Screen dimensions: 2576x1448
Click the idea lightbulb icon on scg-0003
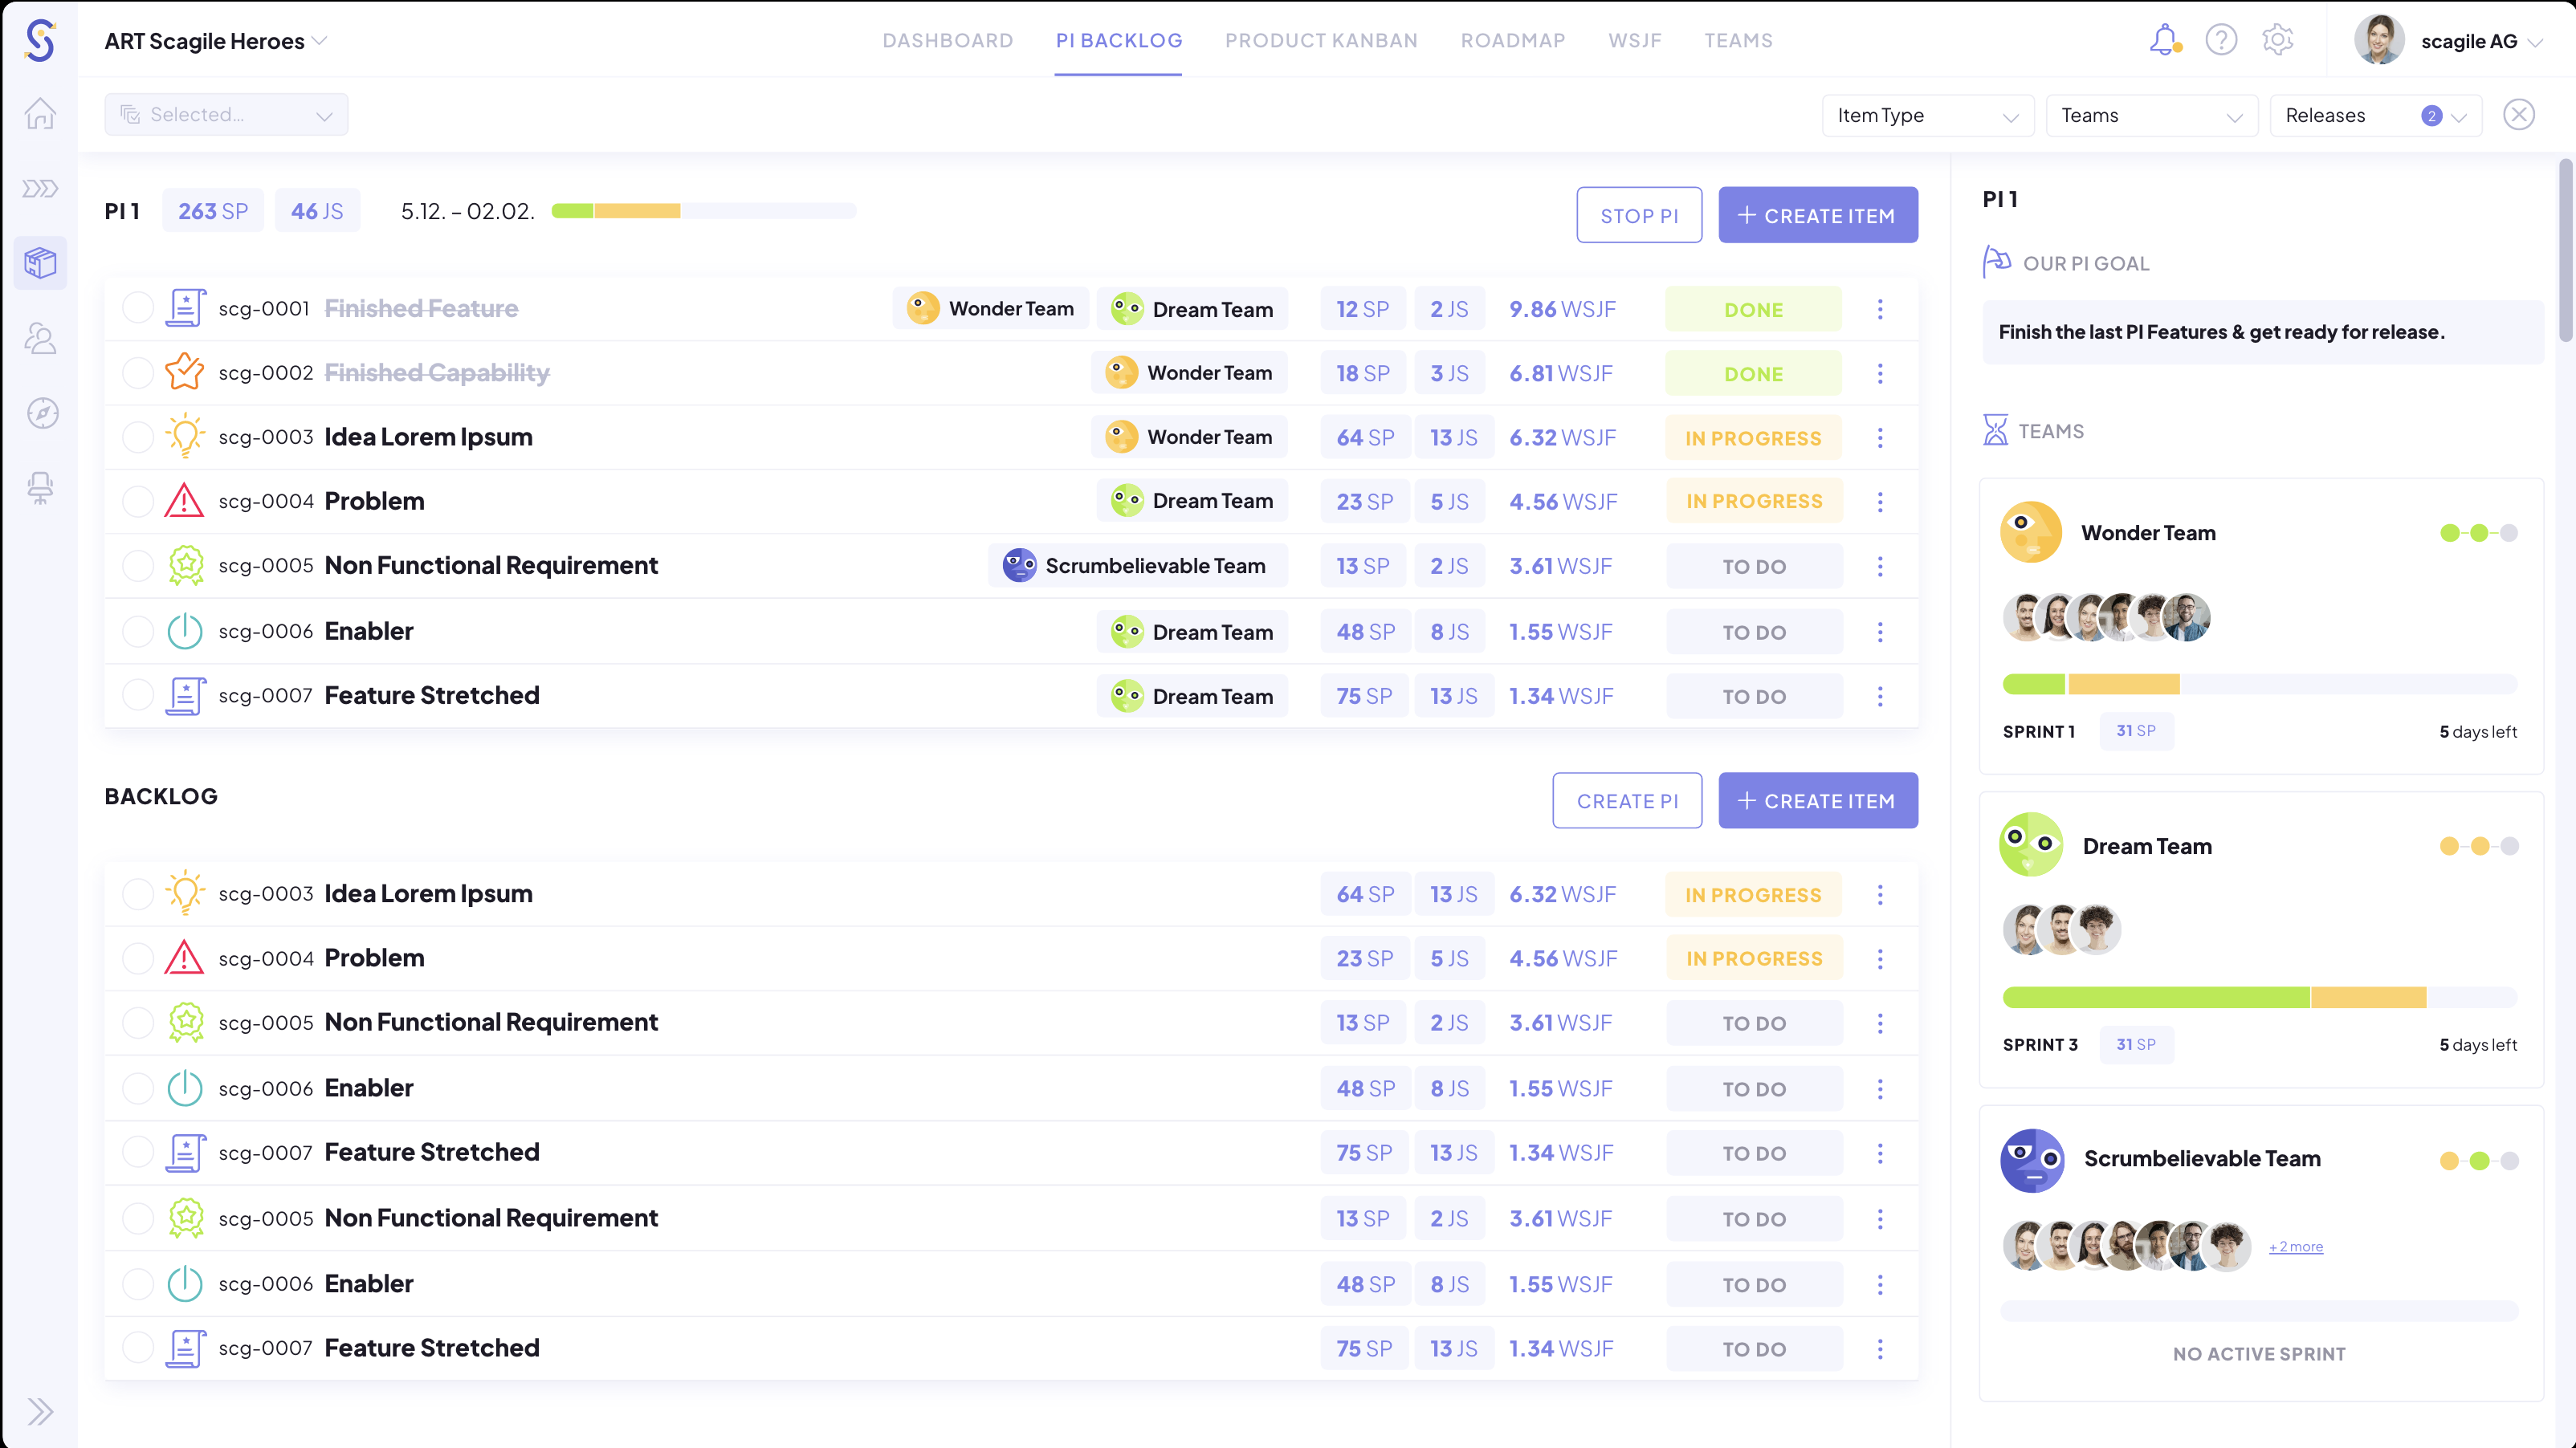pyautogui.click(x=185, y=437)
